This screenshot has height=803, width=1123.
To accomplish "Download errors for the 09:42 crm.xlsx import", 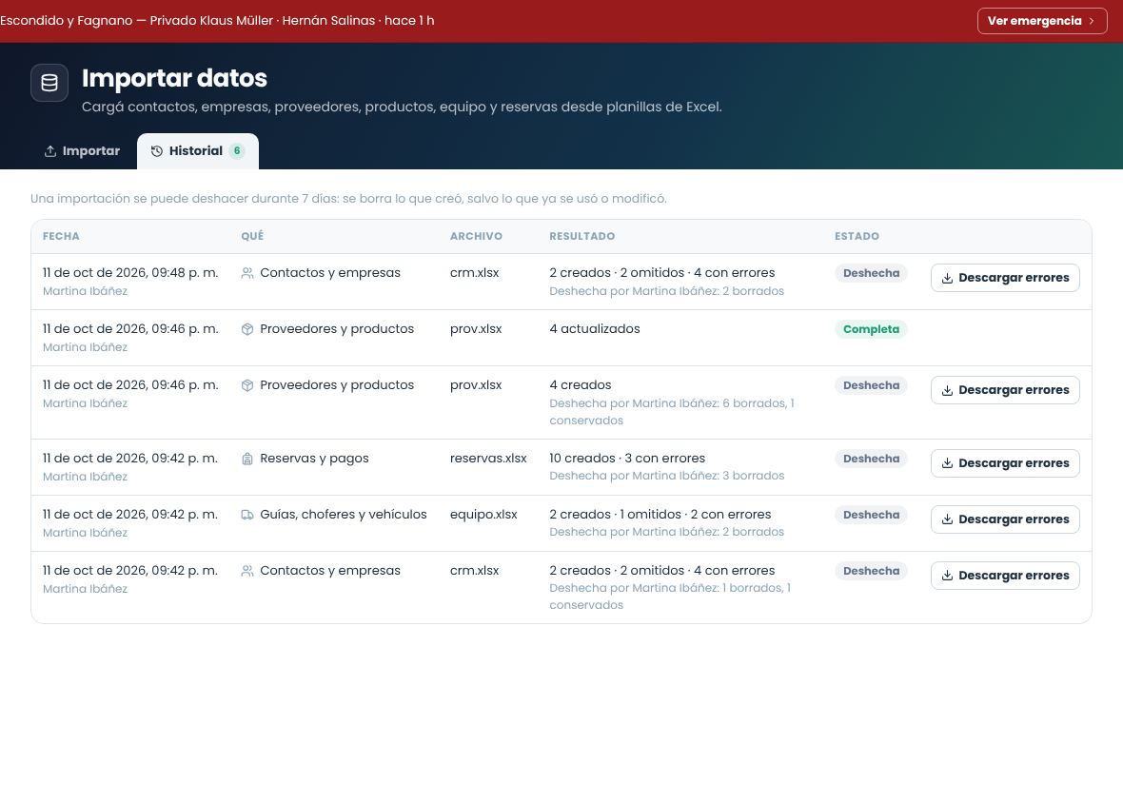I will (x=1005, y=576).
